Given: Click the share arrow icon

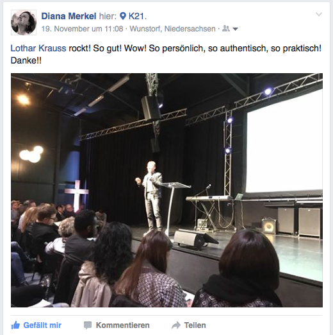Looking at the screenshot, I should pos(176,325).
